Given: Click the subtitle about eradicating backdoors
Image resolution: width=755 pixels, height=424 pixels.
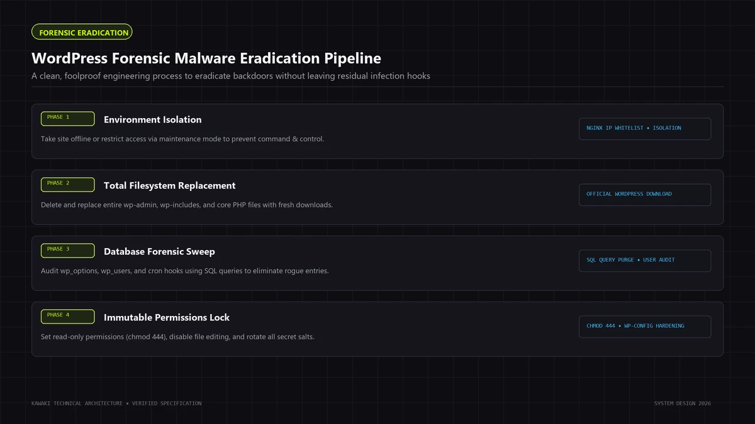Looking at the screenshot, I should 231,76.
